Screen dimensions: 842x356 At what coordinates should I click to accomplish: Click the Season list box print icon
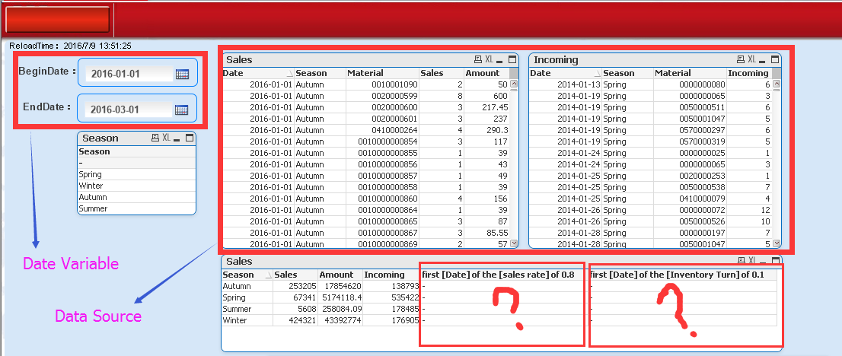155,138
